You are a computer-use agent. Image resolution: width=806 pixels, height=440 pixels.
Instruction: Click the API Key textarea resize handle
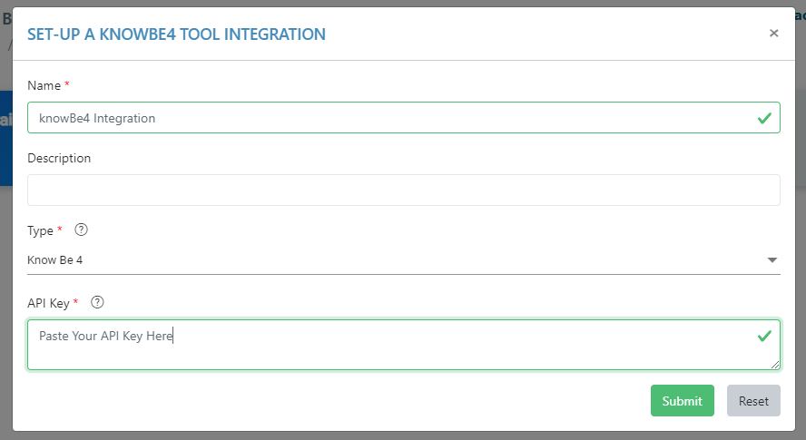775,365
